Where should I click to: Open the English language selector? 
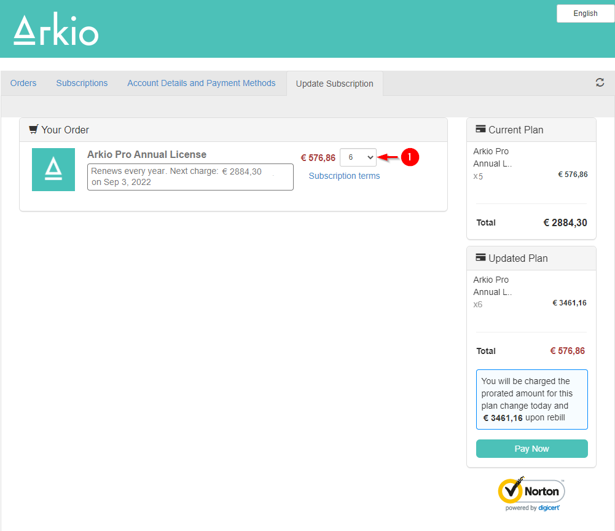[x=586, y=14]
